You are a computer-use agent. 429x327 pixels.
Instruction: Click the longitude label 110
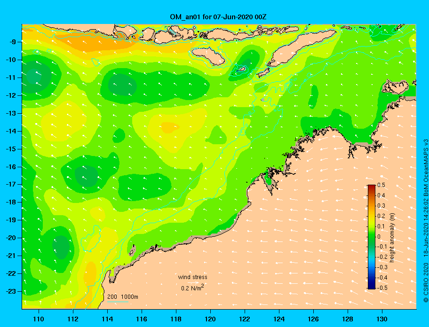click(x=39, y=319)
